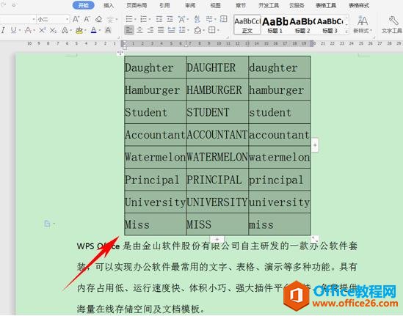Toggle italic formatting
Viewport: 403px width, 316px height.
pos(3,30)
